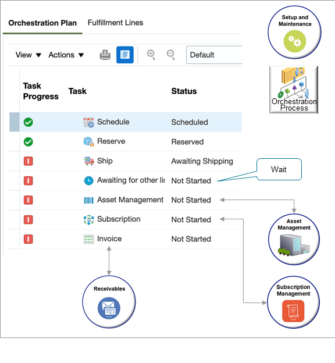
Task: Click the Scheduled status cell
Action: (190, 122)
